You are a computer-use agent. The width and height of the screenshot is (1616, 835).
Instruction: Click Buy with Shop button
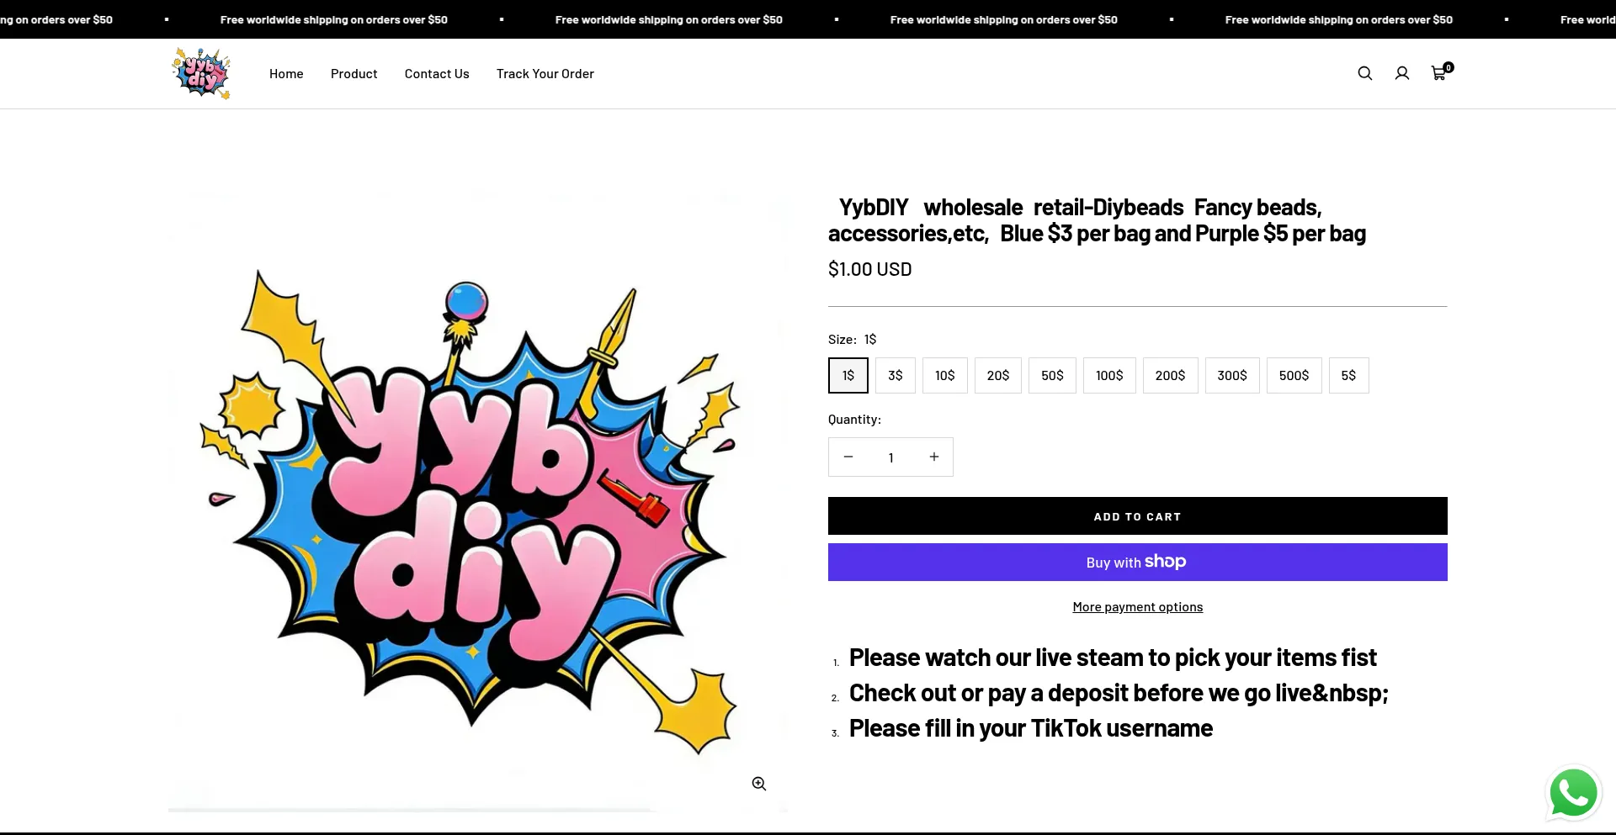point(1137,562)
